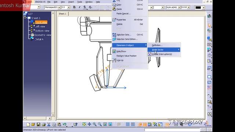Viewport: 235px width, 132px height.
Task: Select the arrow Select tool in right toolbar
Action: point(209,25)
